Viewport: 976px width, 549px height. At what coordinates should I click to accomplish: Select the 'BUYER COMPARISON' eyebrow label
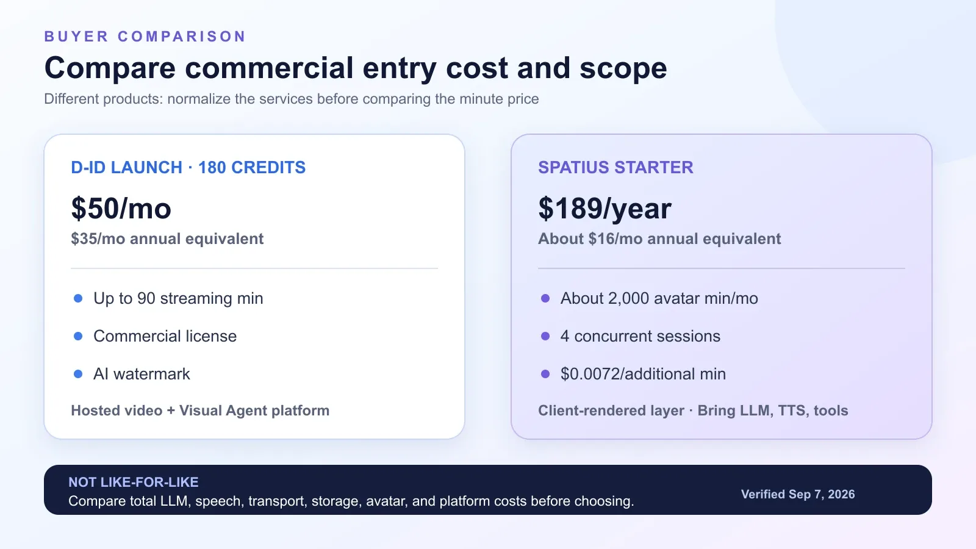145,37
